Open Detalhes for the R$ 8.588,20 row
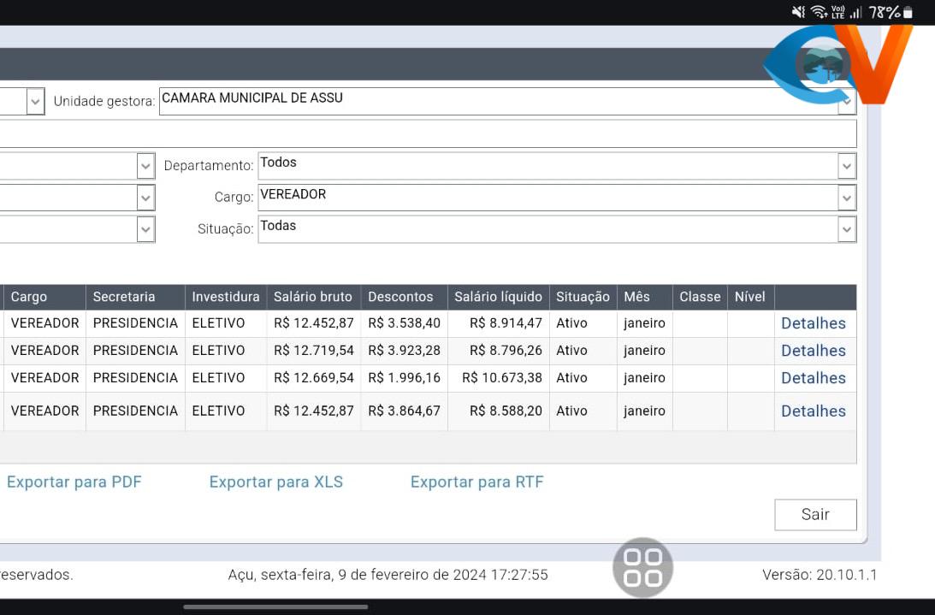The height and width of the screenshot is (615, 935). (813, 411)
